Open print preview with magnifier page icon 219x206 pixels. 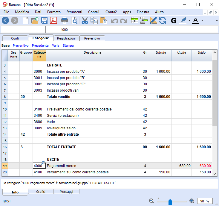click(74, 20)
